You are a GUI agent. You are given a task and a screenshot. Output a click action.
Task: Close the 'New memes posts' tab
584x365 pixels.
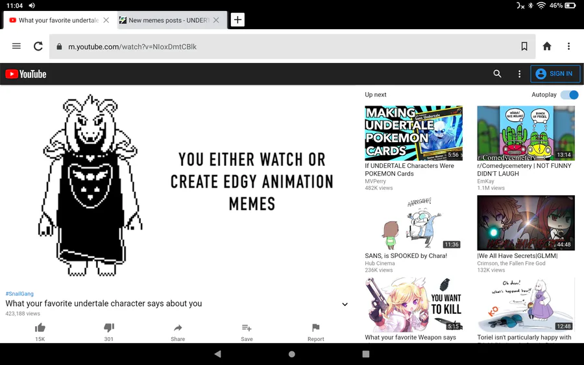point(216,20)
